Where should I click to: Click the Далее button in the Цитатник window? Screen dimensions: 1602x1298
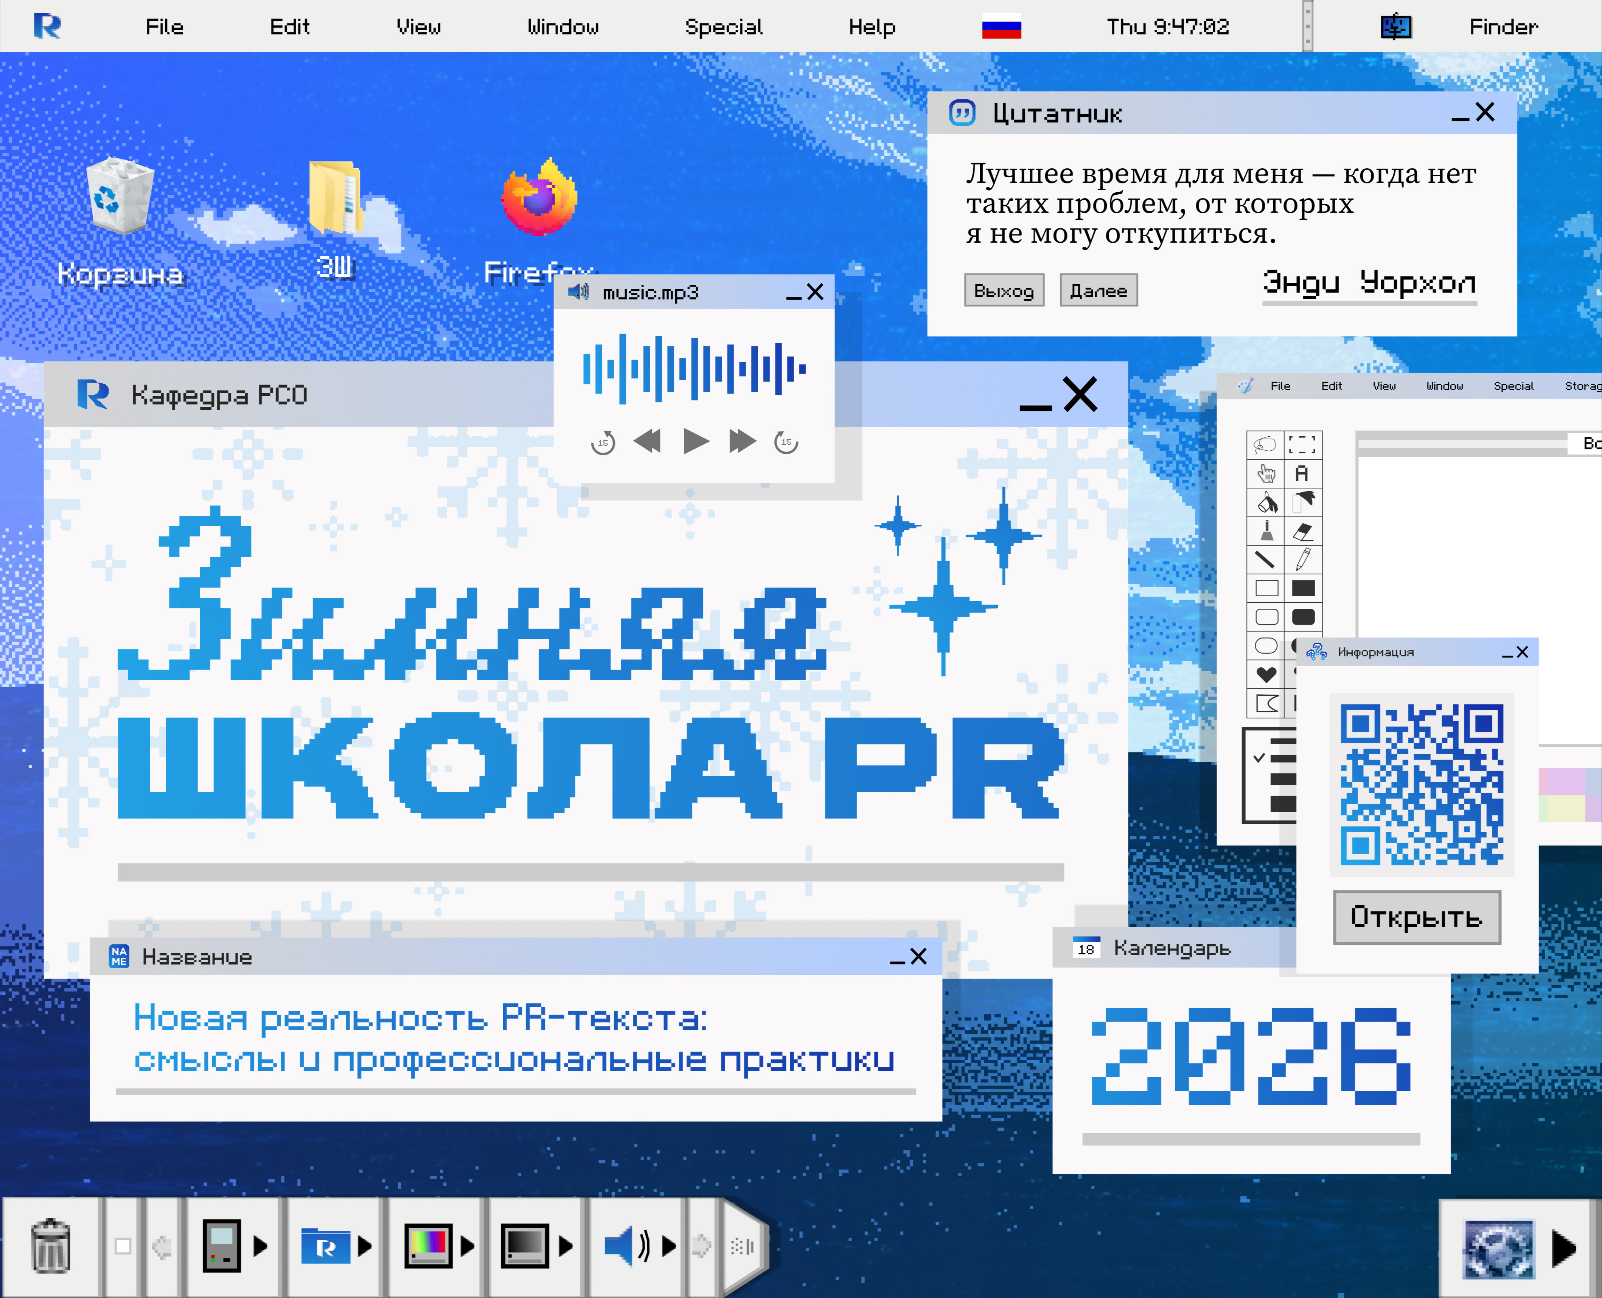pyautogui.click(x=1098, y=291)
